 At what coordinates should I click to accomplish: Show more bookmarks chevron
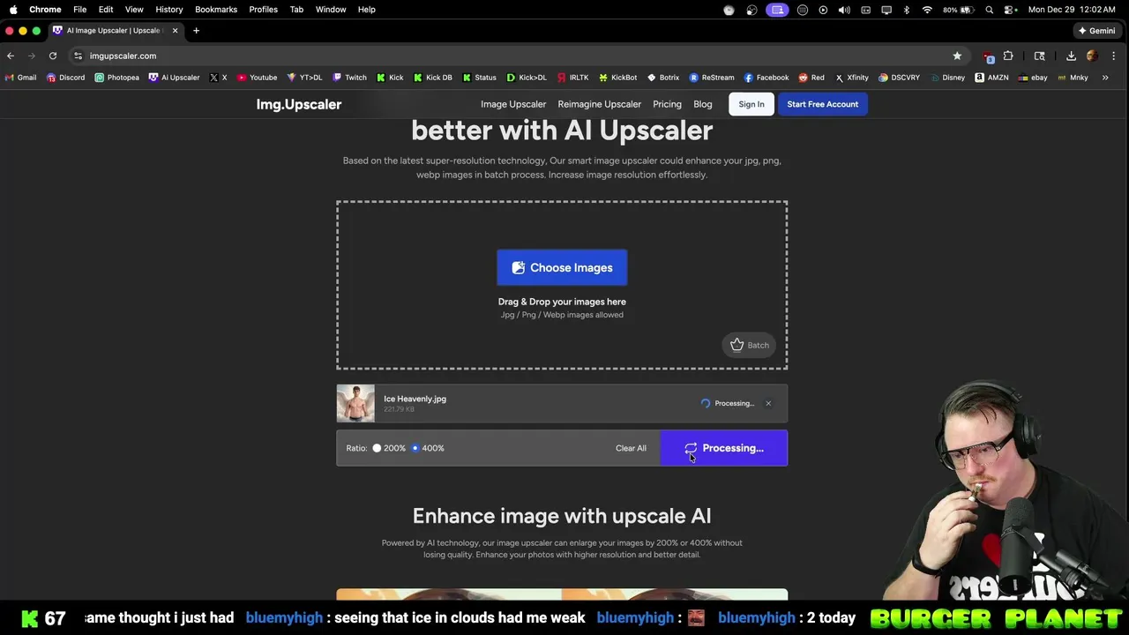(1105, 78)
